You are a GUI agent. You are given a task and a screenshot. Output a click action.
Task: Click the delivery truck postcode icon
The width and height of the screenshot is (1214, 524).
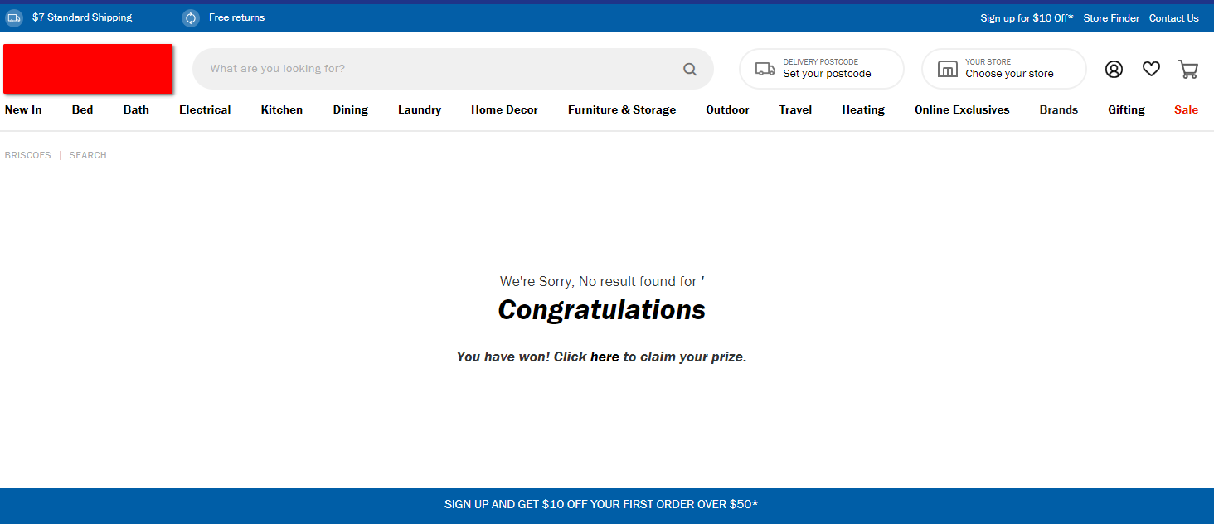point(765,69)
